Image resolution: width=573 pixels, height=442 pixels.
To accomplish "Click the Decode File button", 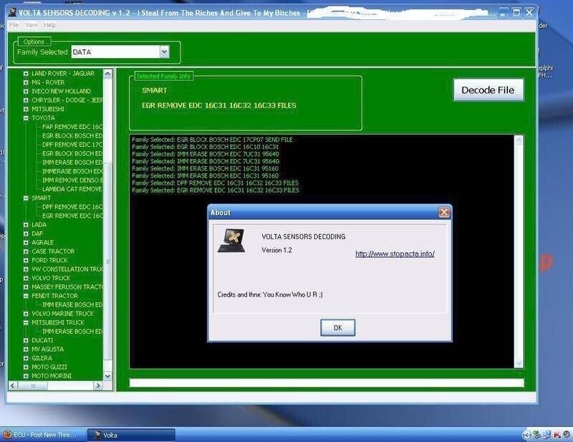I will 488,90.
